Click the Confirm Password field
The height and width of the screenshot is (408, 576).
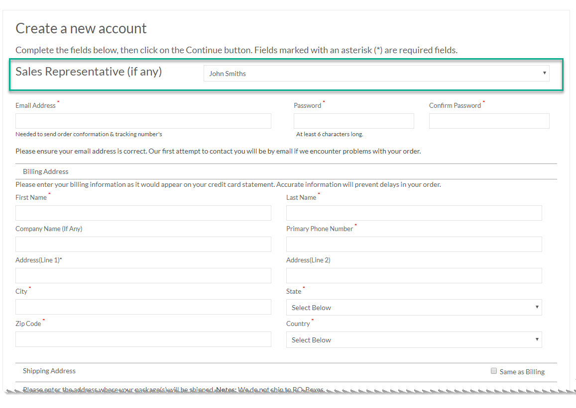[x=489, y=121]
